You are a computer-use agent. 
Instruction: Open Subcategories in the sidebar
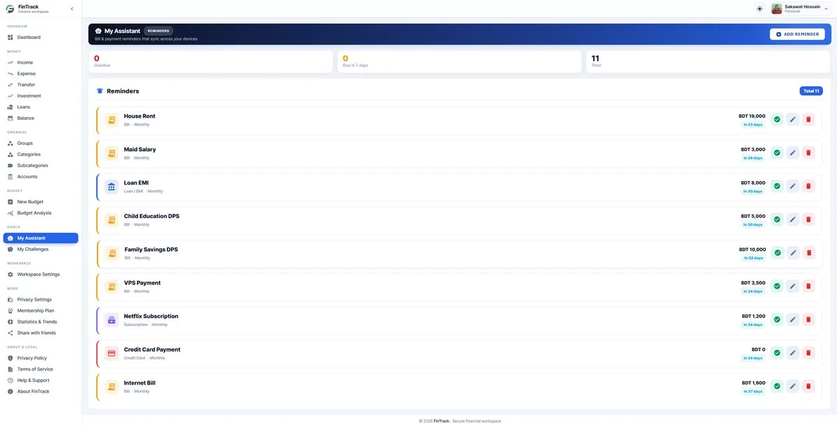pos(40,166)
